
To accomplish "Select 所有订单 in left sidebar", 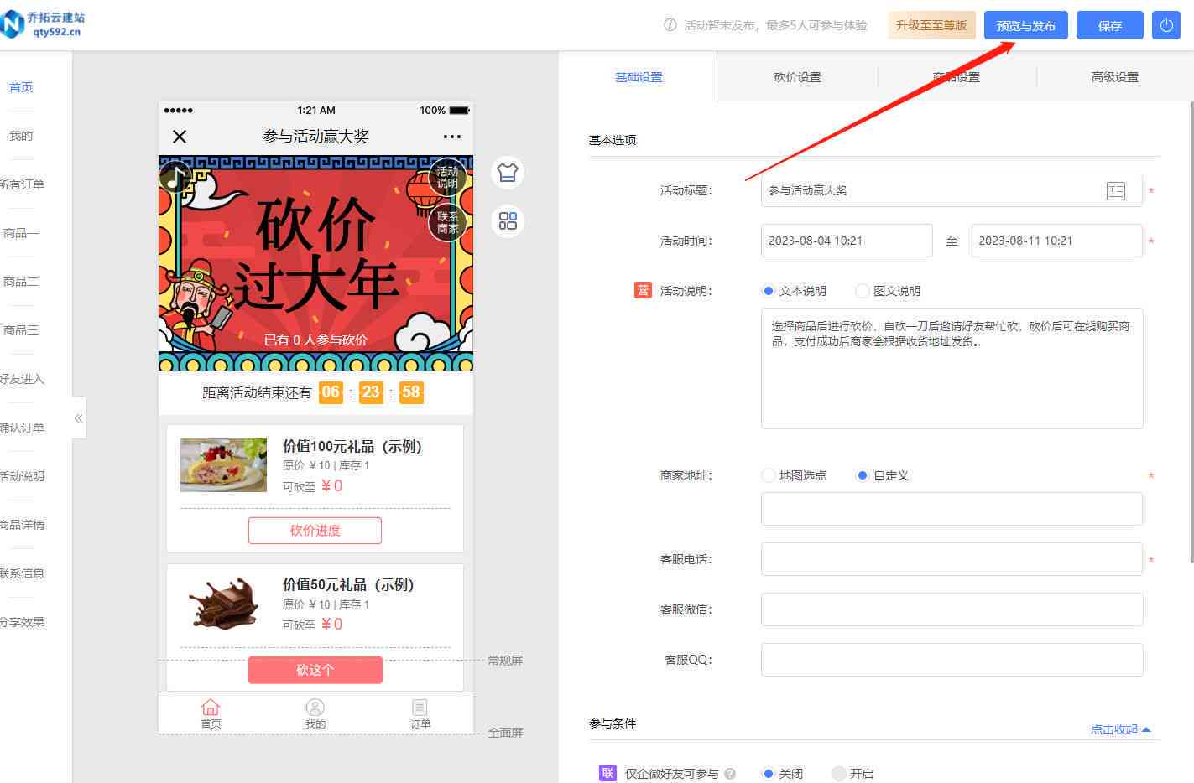I will 23,184.
